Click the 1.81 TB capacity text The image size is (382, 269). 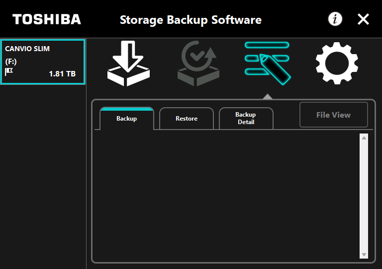(x=62, y=73)
